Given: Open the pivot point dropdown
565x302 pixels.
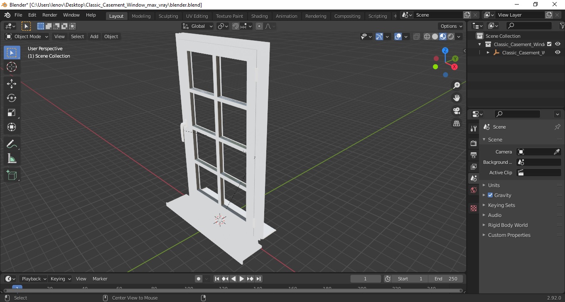Looking at the screenshot, I should click(223, 26).
